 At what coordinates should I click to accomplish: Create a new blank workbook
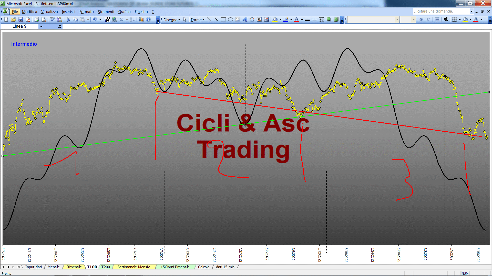point(6,19)
